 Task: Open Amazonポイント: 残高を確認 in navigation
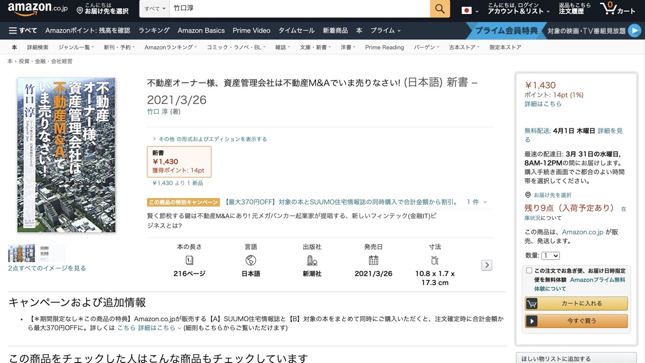pyautogui.click(x=88, y=30)
